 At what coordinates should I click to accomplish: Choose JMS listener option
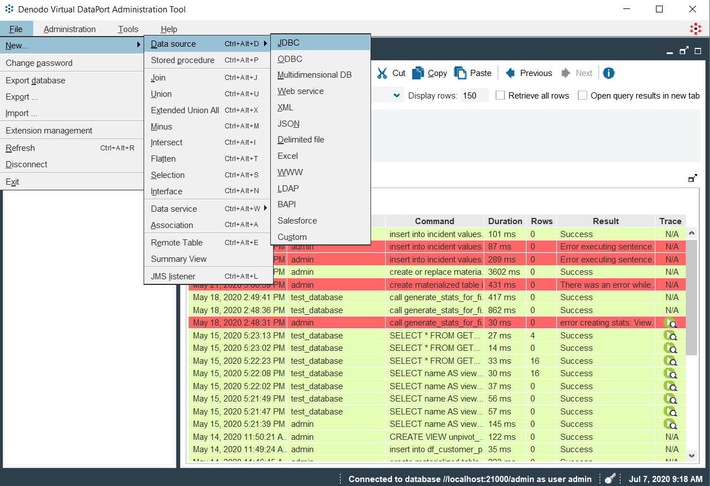click(x=208, y=277)
